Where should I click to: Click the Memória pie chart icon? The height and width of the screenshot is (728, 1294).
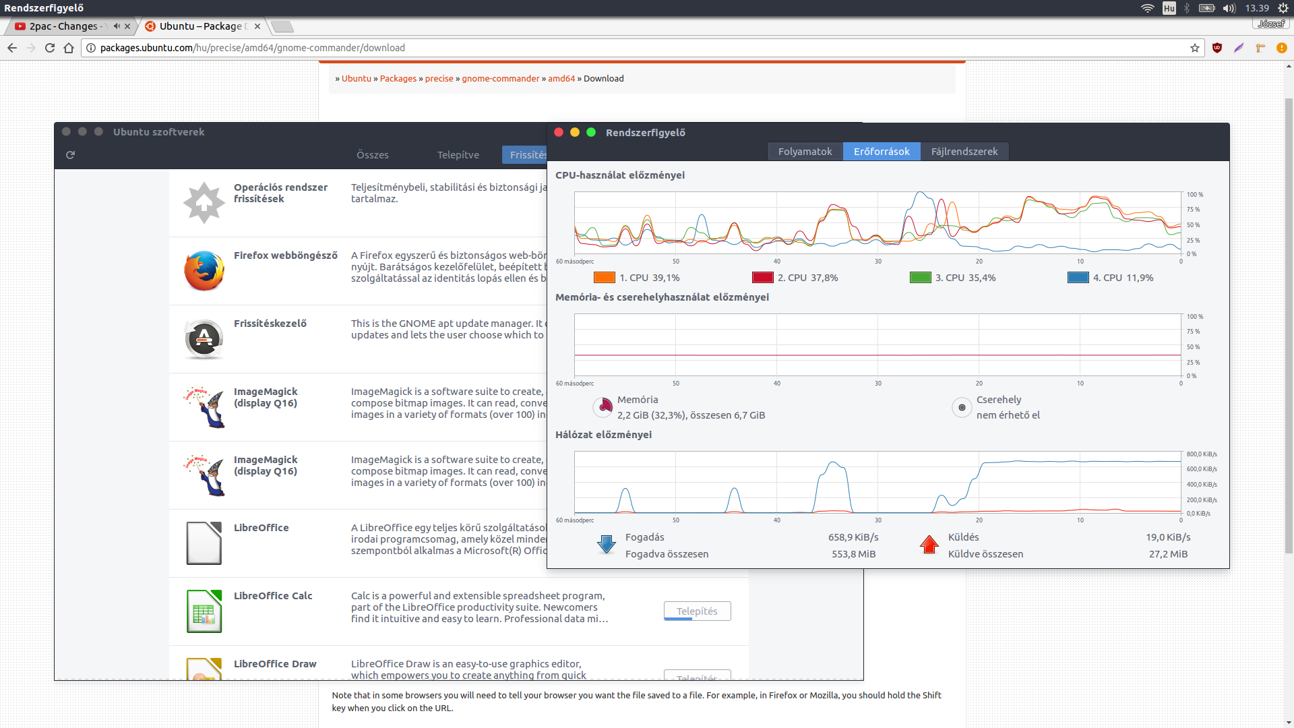pyautogui.click(x=603, y=407)
